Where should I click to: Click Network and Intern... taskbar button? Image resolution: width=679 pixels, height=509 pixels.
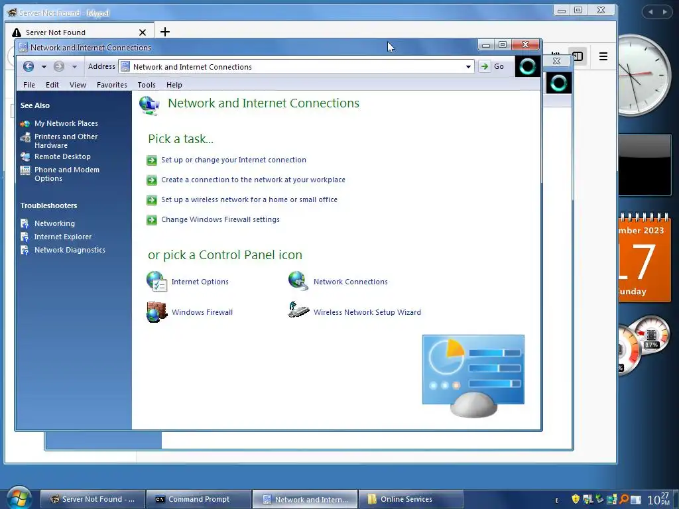(305, 499)
